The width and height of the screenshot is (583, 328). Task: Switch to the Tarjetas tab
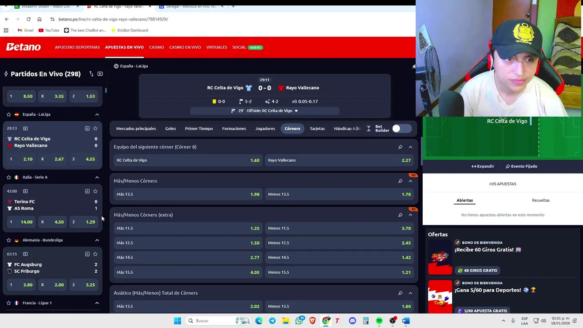tap(317, 128)
